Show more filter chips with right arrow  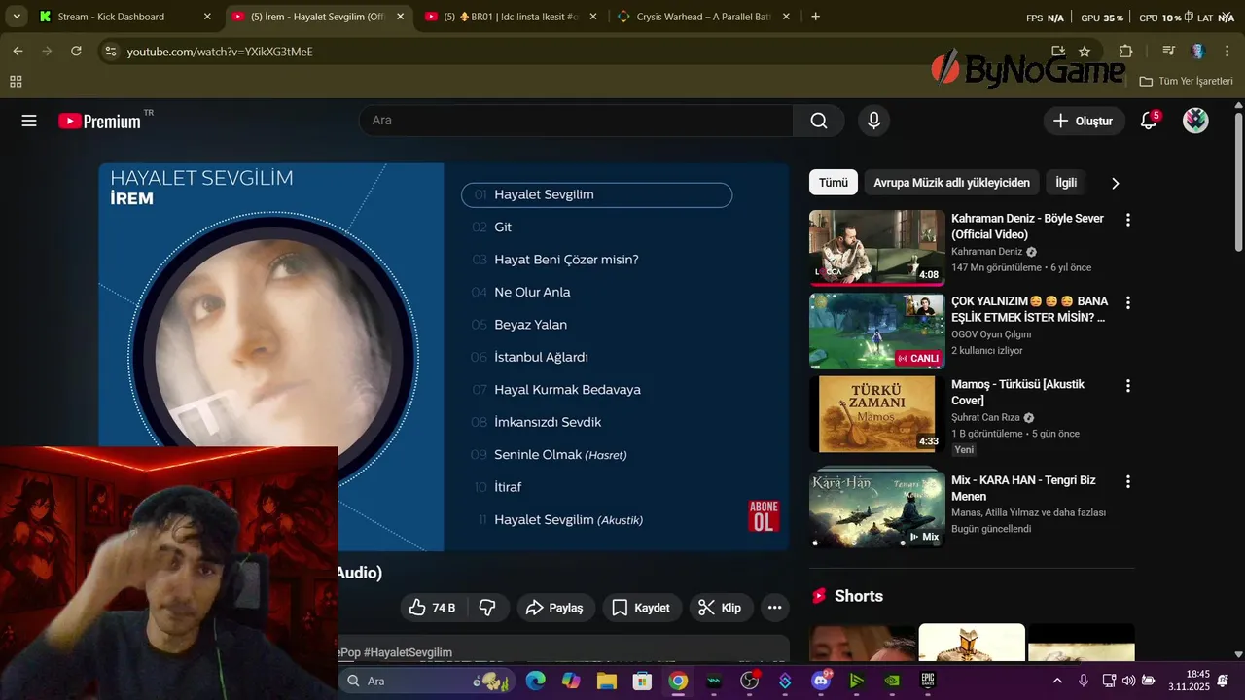click(x=1115, y=183)
